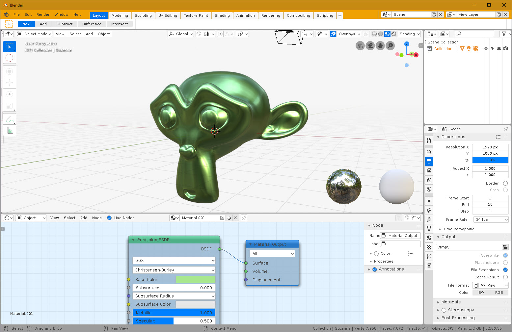Viewport: 512px width, 332px height.
Task: Click the Specular slider
Action: (174, 321)
